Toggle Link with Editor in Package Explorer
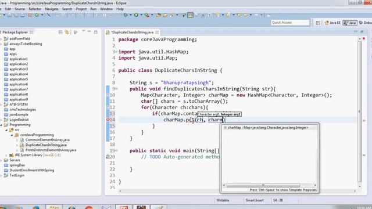Screen dimensions: 372x209 coord(67,32)
